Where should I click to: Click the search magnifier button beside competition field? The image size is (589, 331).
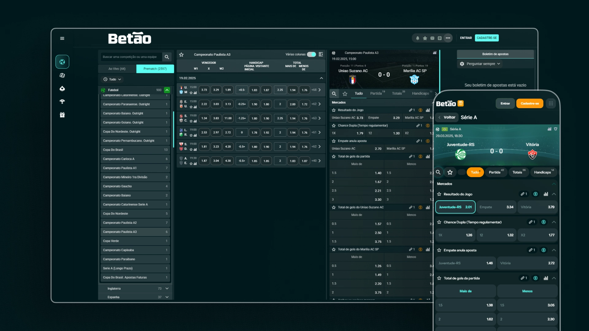(x=167, y=57)
